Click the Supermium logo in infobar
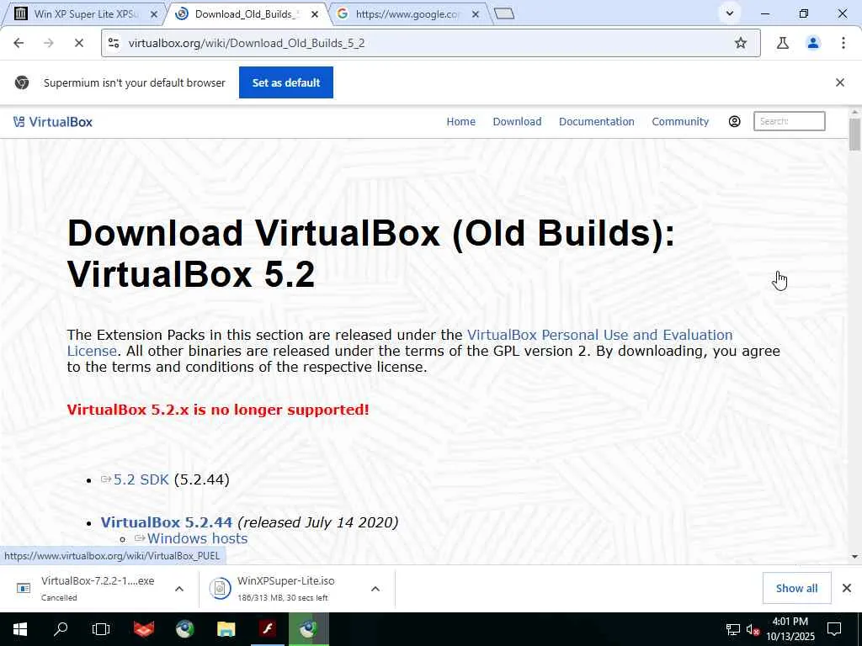 point(22,82)
